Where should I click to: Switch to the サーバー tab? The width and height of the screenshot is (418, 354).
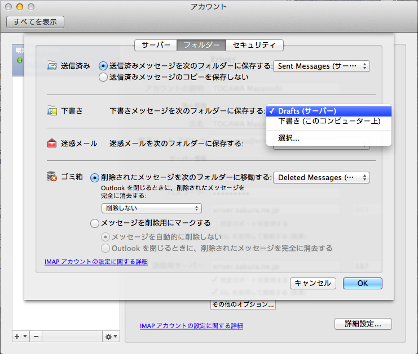pyautogui.click(x=156, y=45)
